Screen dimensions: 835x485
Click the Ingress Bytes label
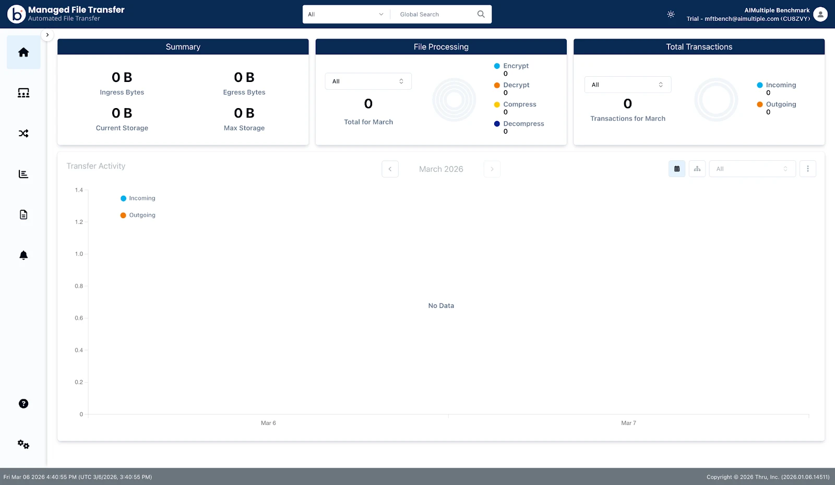pyautogui.click(x=122, y=92)
